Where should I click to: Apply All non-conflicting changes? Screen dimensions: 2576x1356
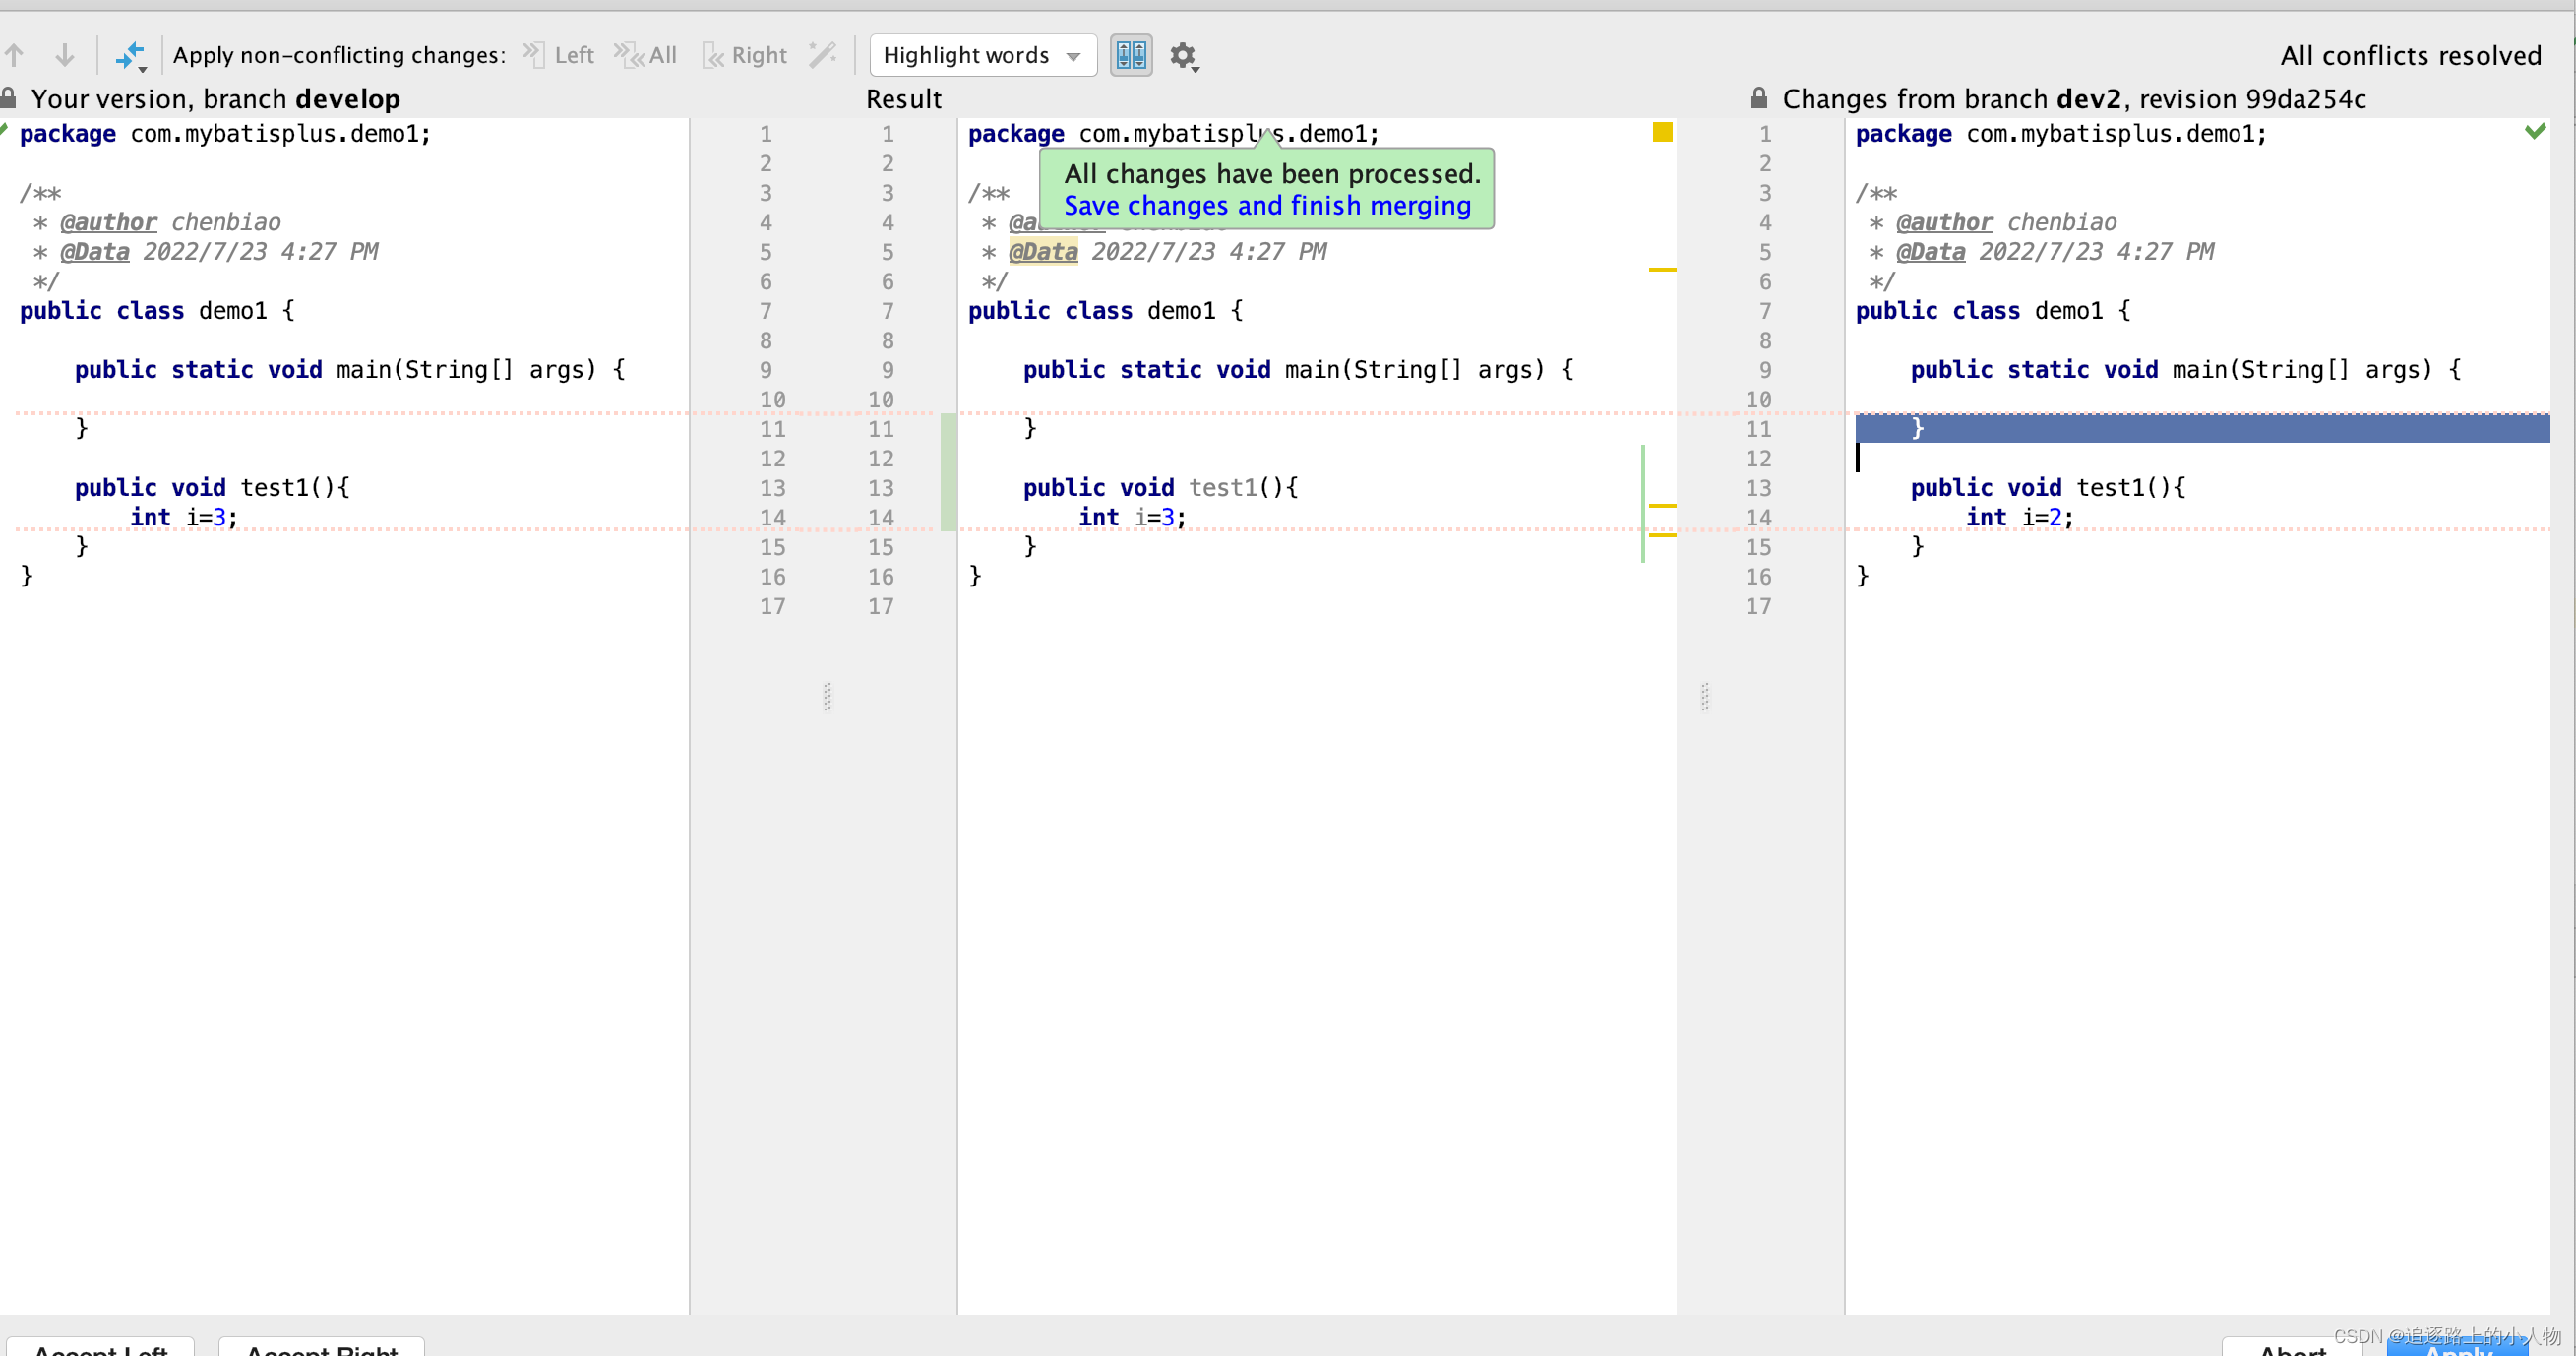(x=646, y=55)
